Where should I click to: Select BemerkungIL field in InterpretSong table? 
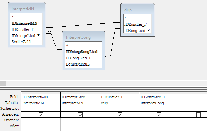[x=78, y=64]
